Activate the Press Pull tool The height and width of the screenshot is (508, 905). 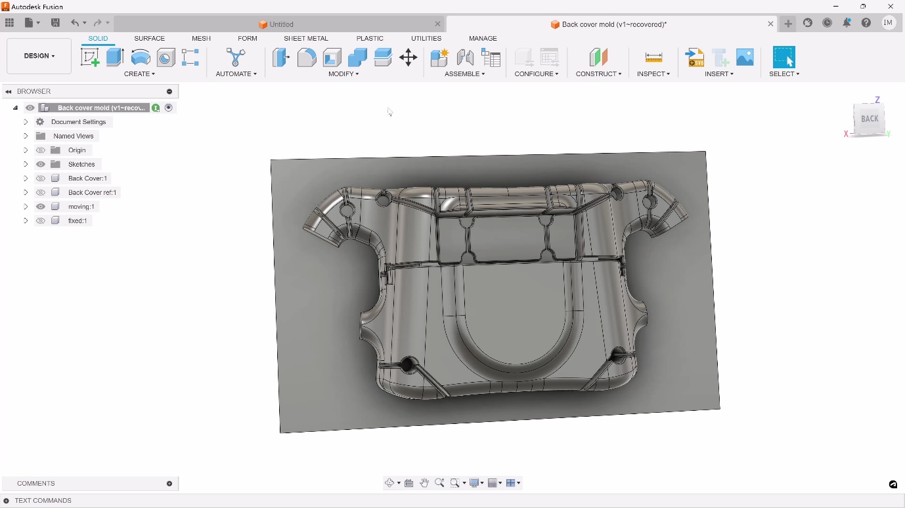pos(281,57)
